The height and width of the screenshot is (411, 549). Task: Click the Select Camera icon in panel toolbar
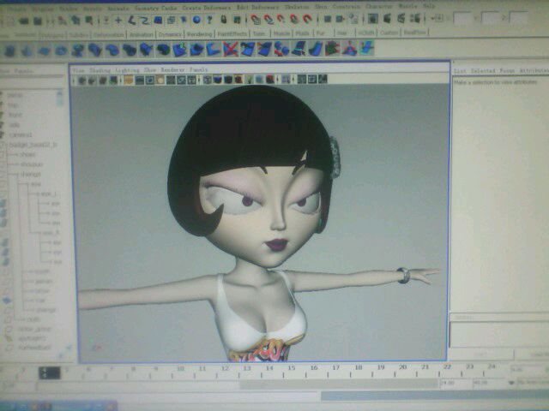82,80
